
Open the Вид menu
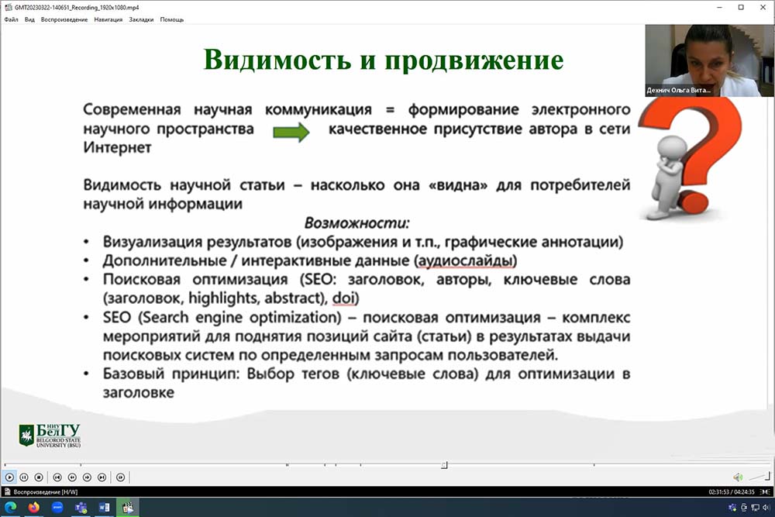tap(29, 19)
